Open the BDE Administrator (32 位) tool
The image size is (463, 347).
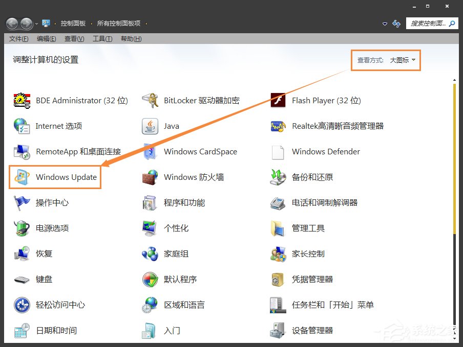[82, 101]
